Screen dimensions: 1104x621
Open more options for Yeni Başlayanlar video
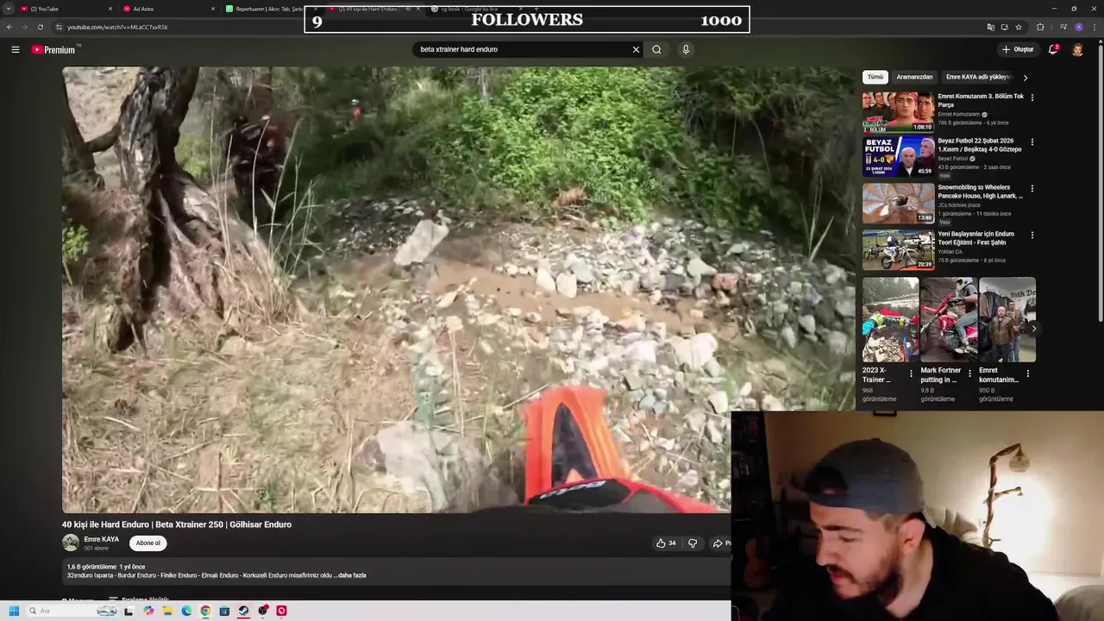pyautogui.click(x=1032, y=235)
